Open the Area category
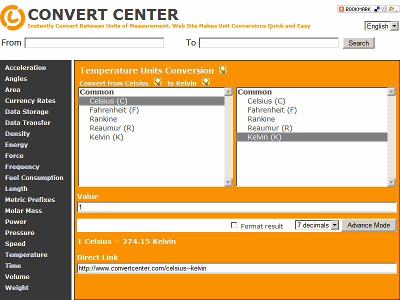The height and width of the screenshot is (300, 400). coord(13,90)
